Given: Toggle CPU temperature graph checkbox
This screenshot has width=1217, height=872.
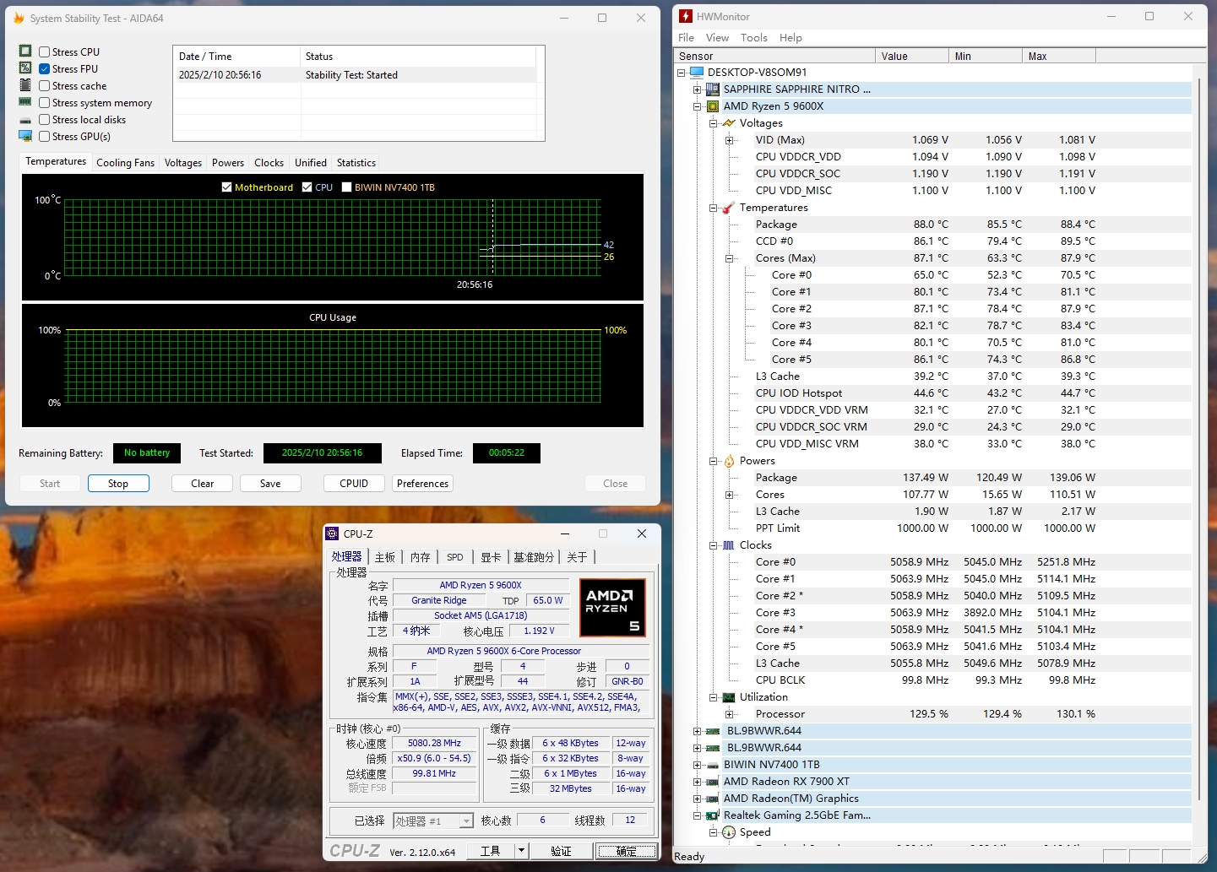Looking at the screenshot, I should point(307,187).
